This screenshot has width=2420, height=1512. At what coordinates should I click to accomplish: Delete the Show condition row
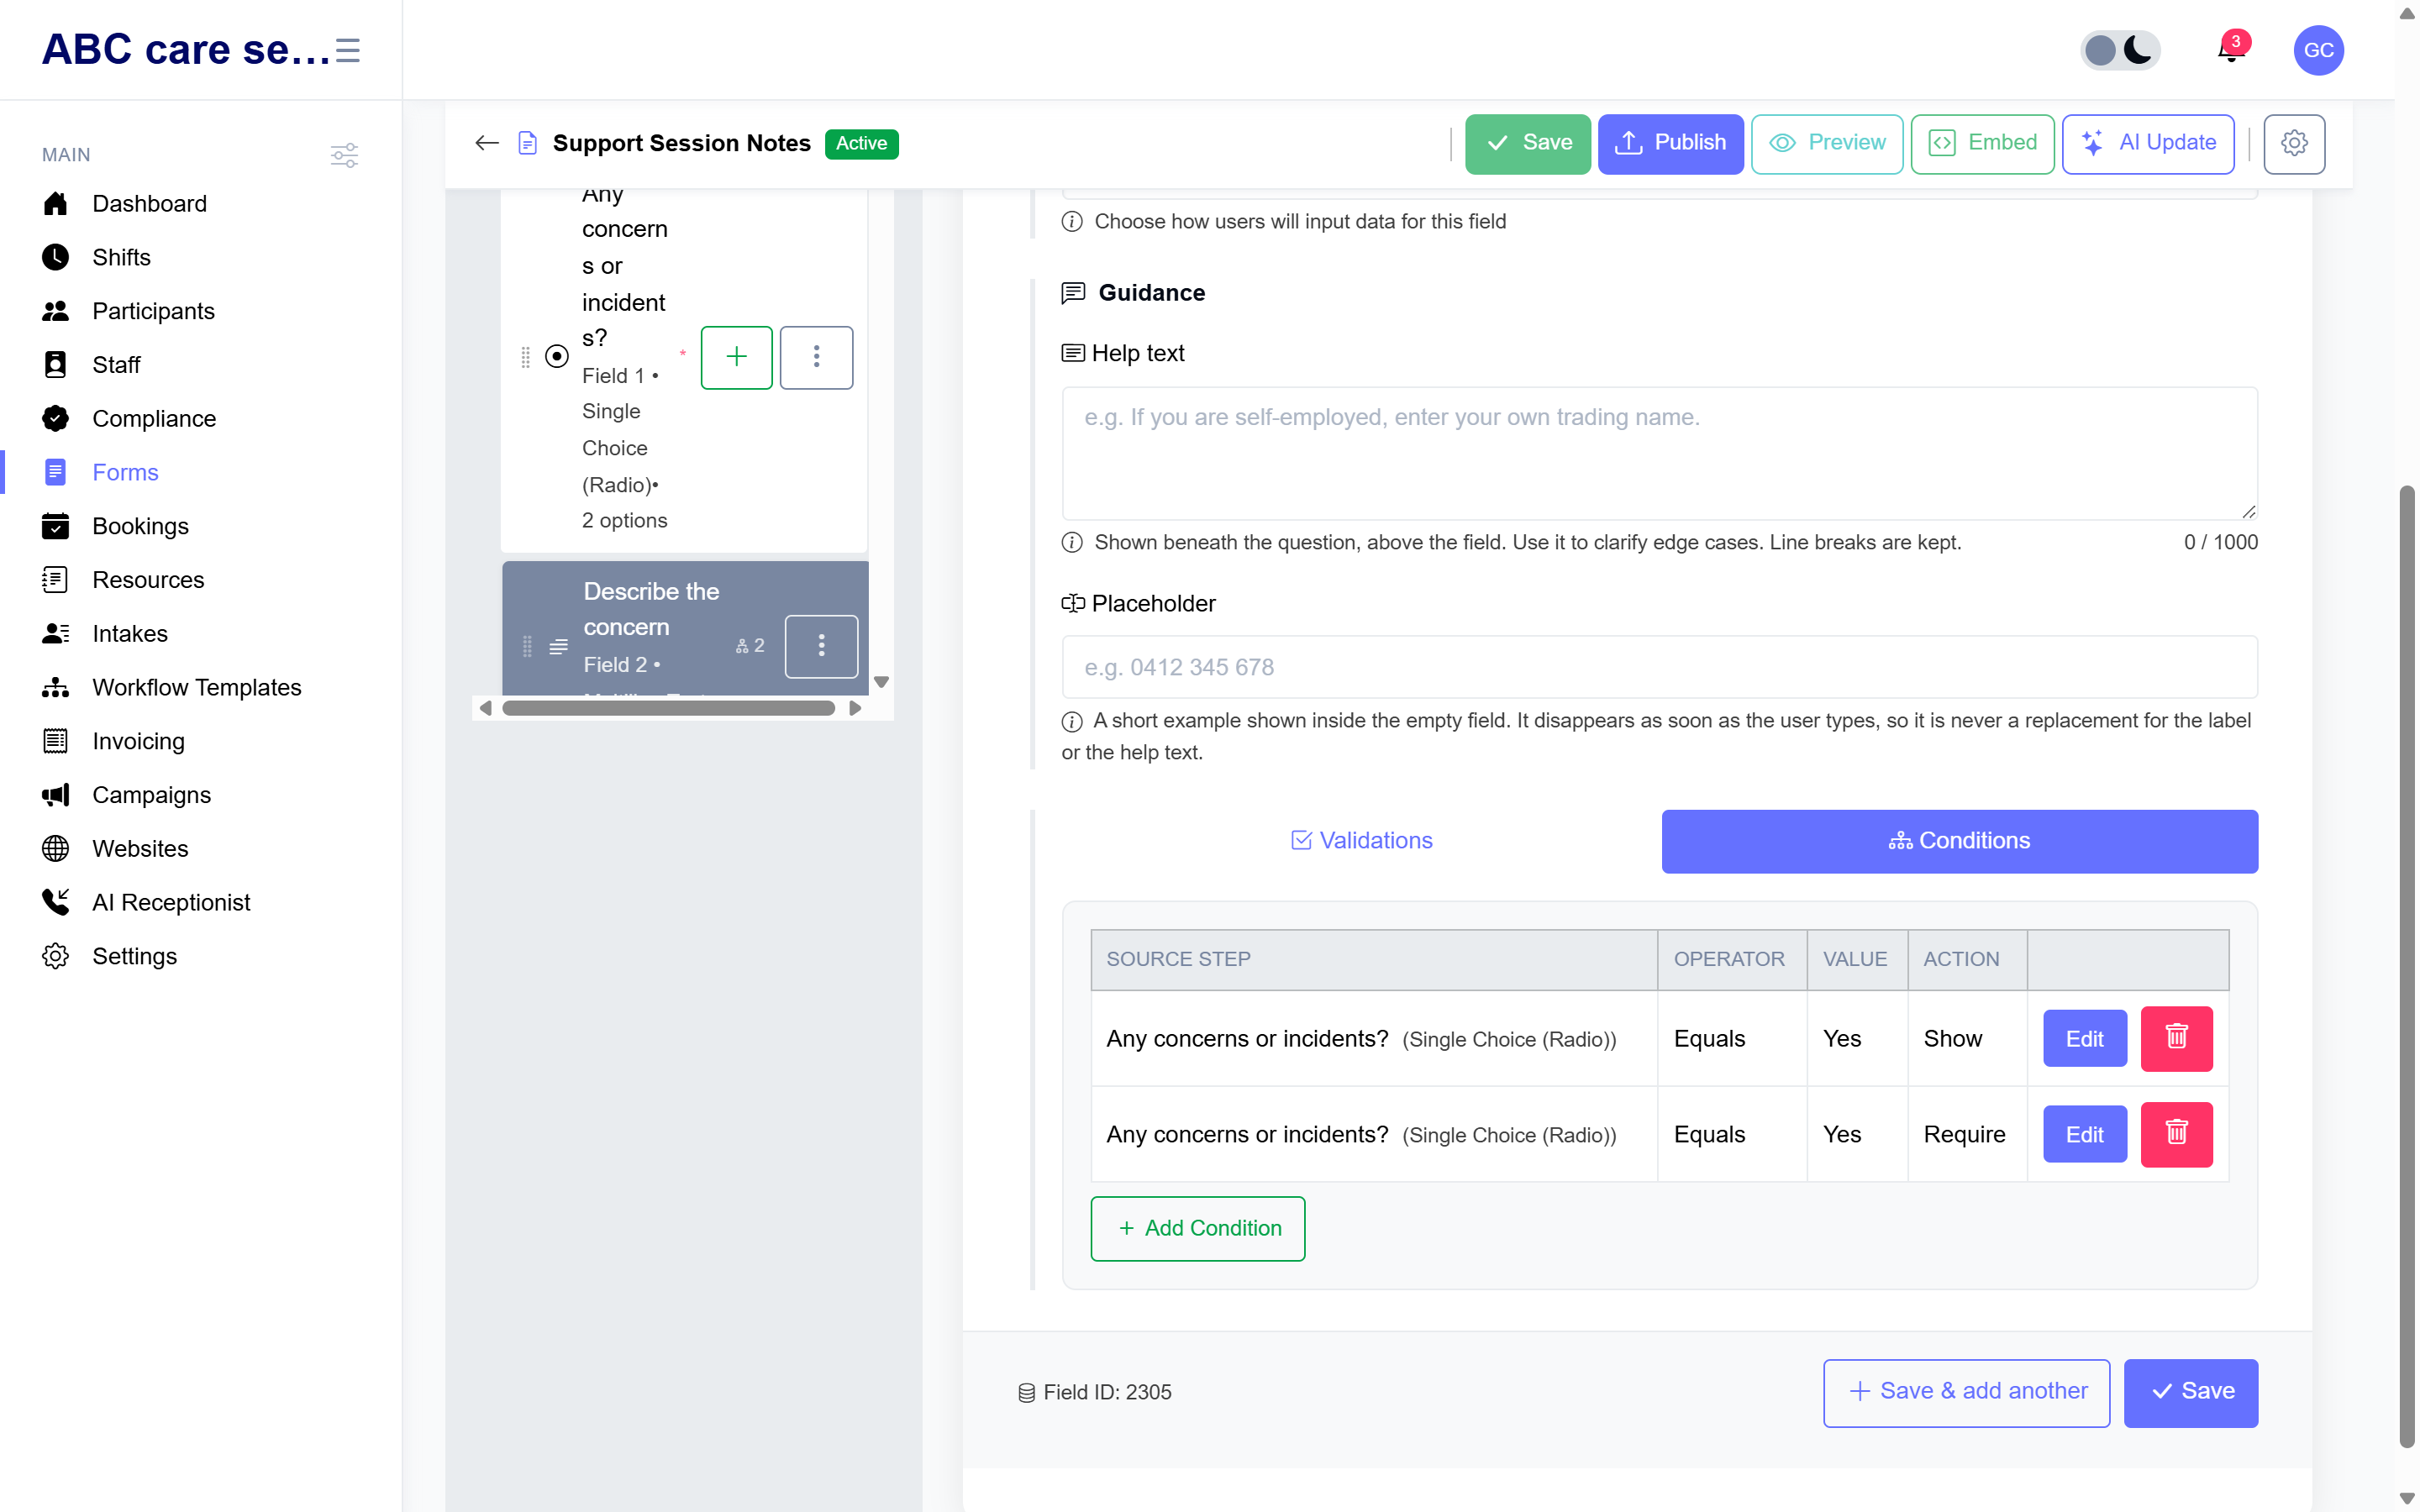(2176, 1038)
